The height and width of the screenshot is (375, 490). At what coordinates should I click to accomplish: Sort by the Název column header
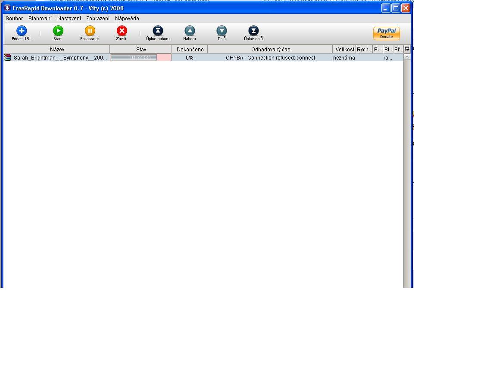56,49
